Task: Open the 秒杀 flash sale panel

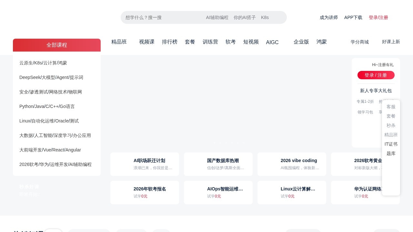Action: tap(391, 125)
